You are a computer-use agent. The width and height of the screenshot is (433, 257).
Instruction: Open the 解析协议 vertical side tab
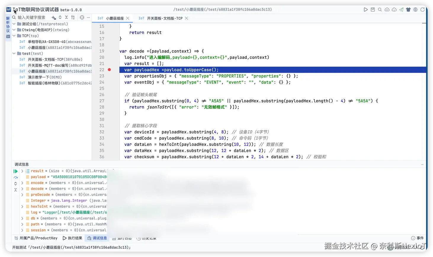pos(8,25)
